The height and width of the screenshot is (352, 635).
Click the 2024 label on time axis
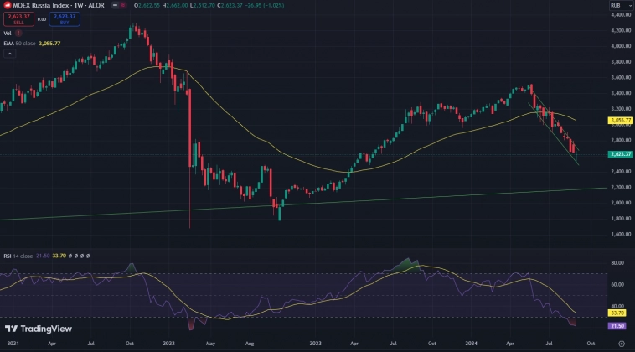(471, 344)
